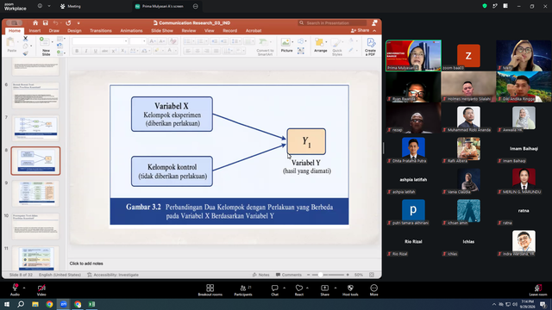Screen dimensions: 552x310
Task: Click the Search in Presentation field
Action: [x=332, y=23]
